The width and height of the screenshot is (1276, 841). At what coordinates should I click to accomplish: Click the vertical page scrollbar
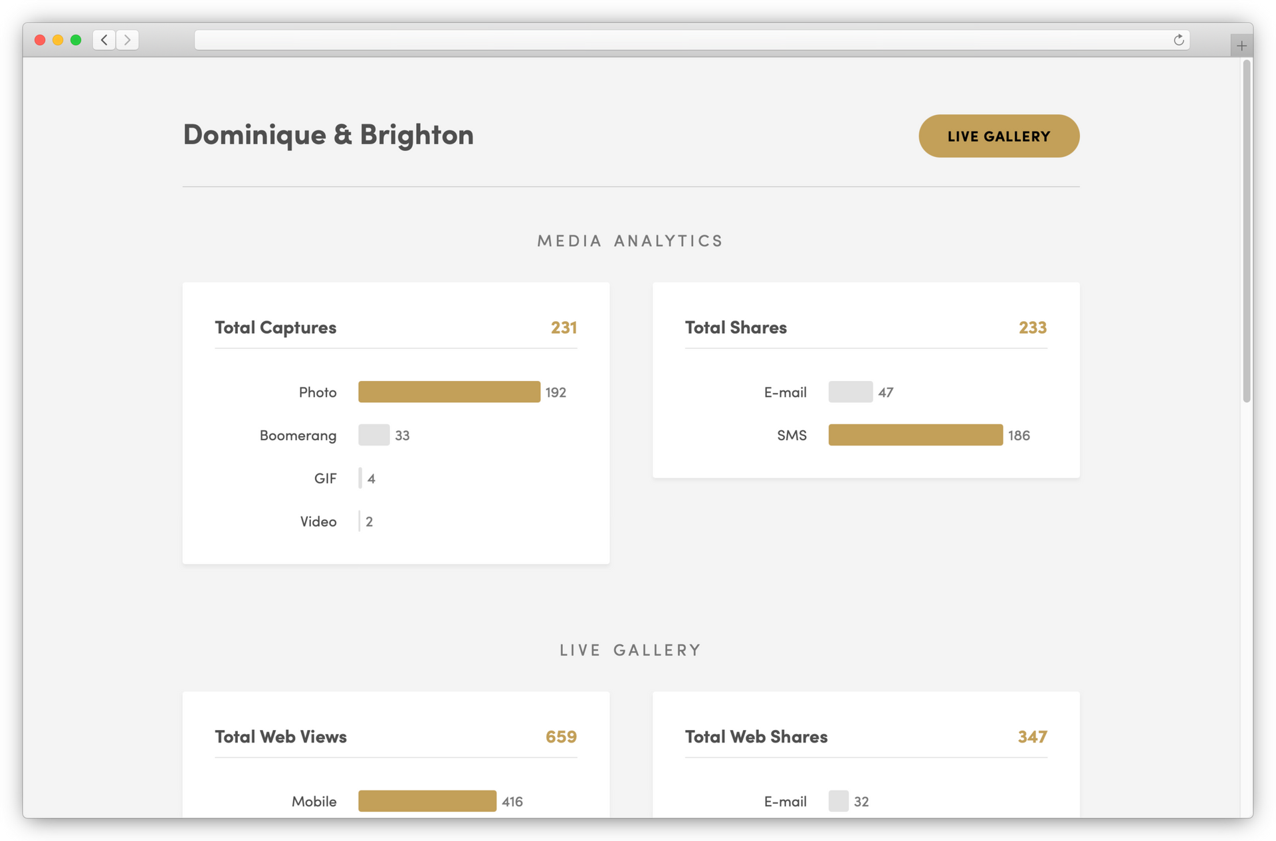click(1247, 231)
